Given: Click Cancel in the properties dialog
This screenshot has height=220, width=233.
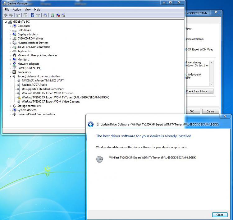Looking at the screenshot, I should [x=210, y=111].
